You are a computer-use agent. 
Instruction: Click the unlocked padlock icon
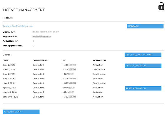pos(161,6)
